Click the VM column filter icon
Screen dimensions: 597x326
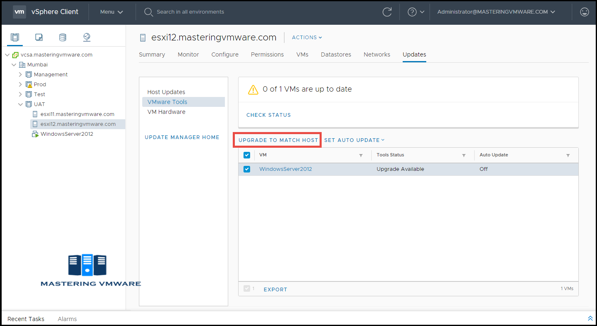(x=361, y=156)
